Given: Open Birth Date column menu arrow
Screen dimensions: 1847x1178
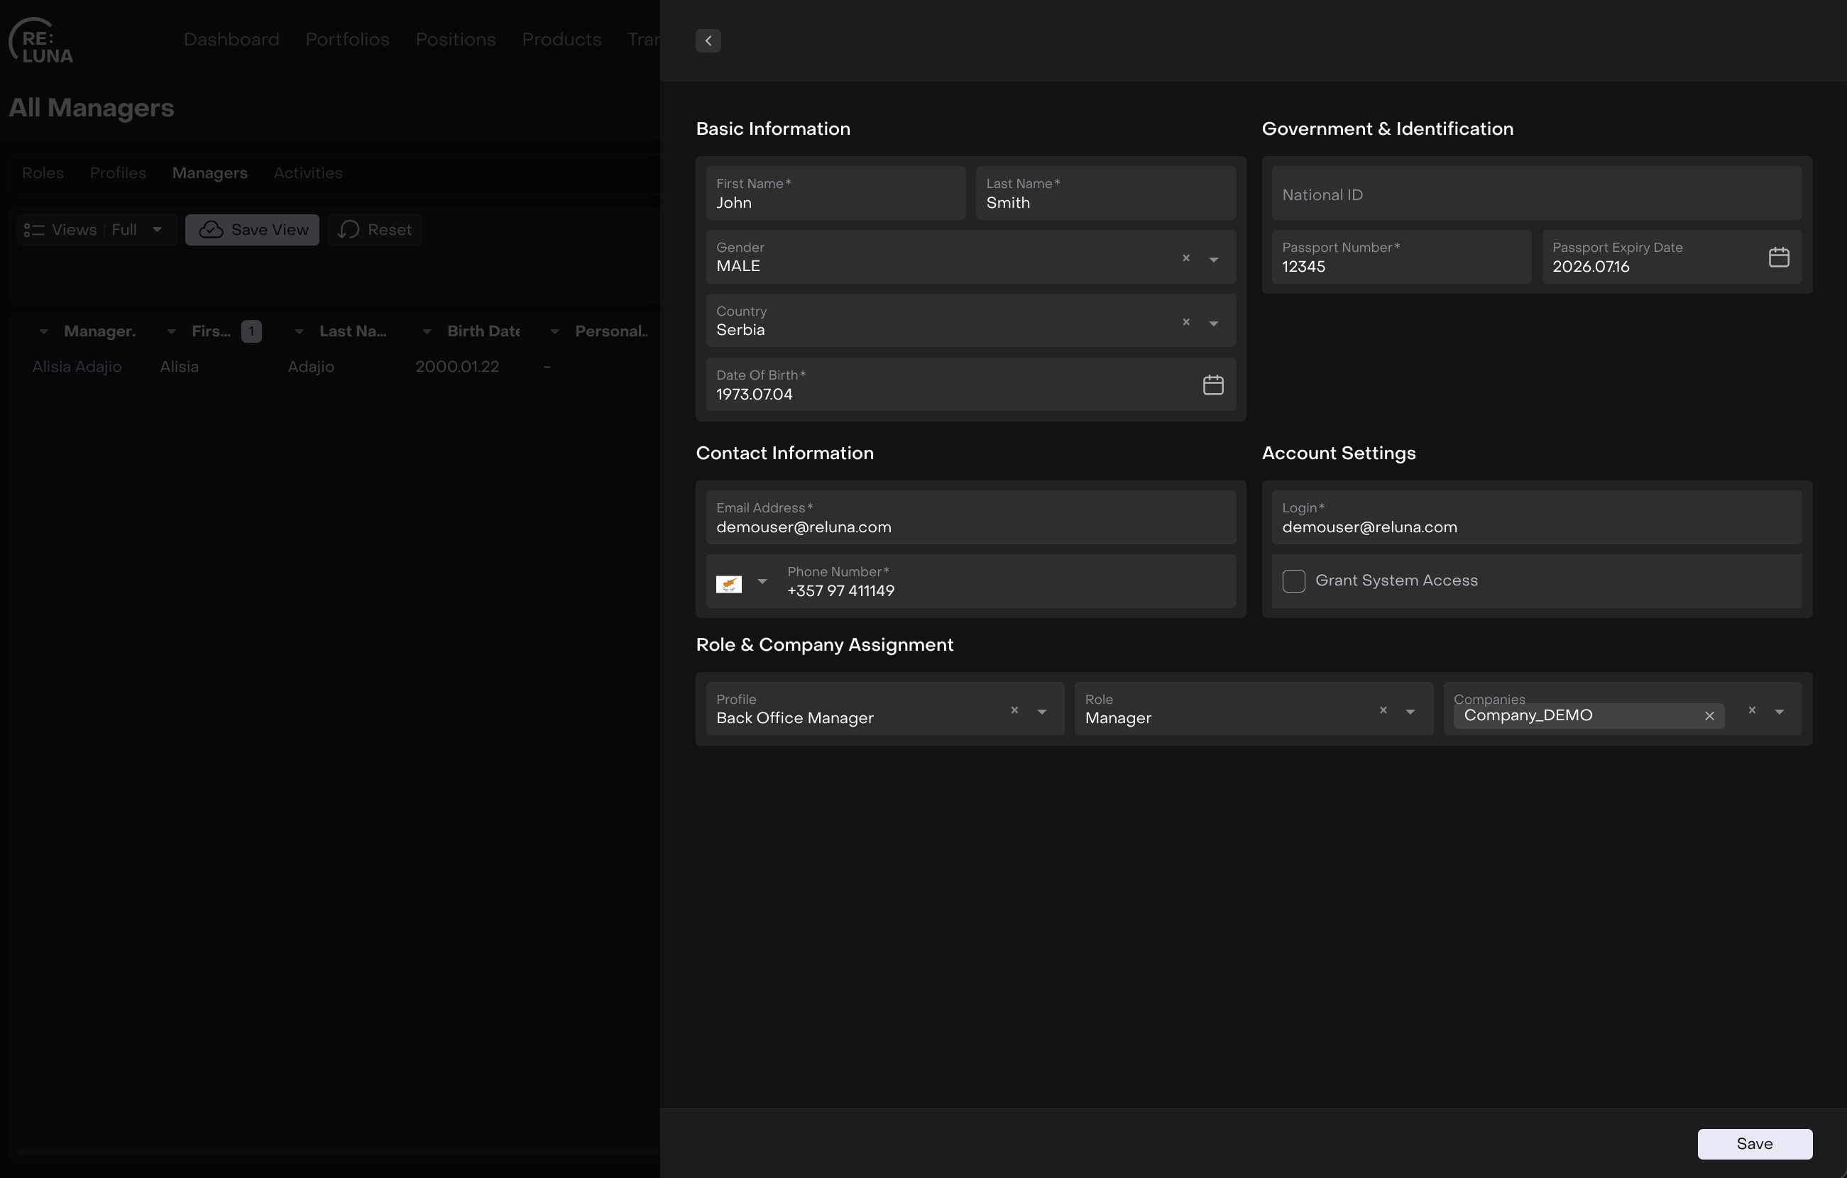Looking at the screenshot, I should [427, 332].
